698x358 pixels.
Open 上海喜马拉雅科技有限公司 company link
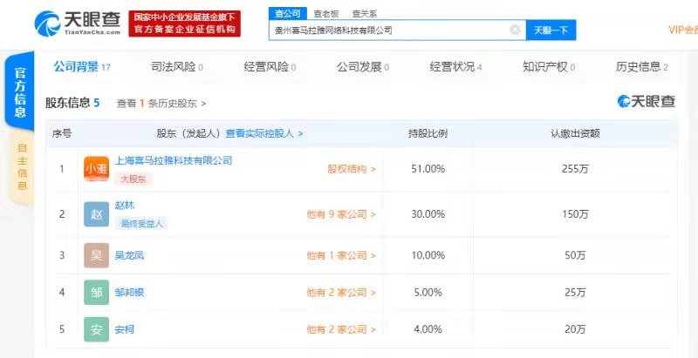174,160
